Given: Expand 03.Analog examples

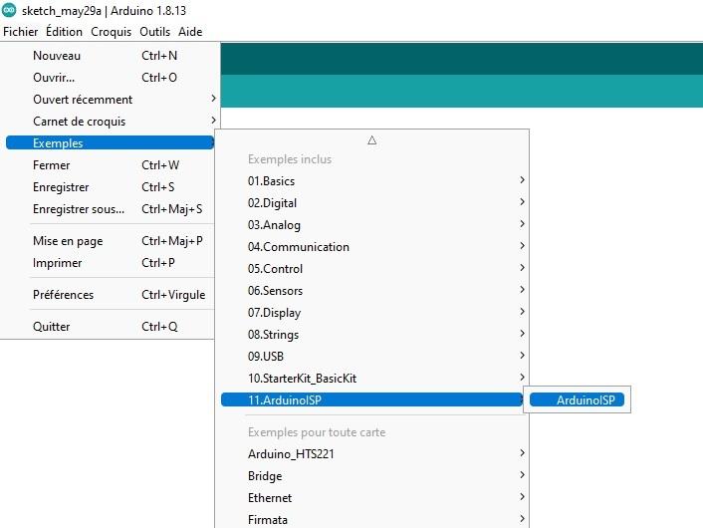Looking at the screenshot, I should pos(372,225).
